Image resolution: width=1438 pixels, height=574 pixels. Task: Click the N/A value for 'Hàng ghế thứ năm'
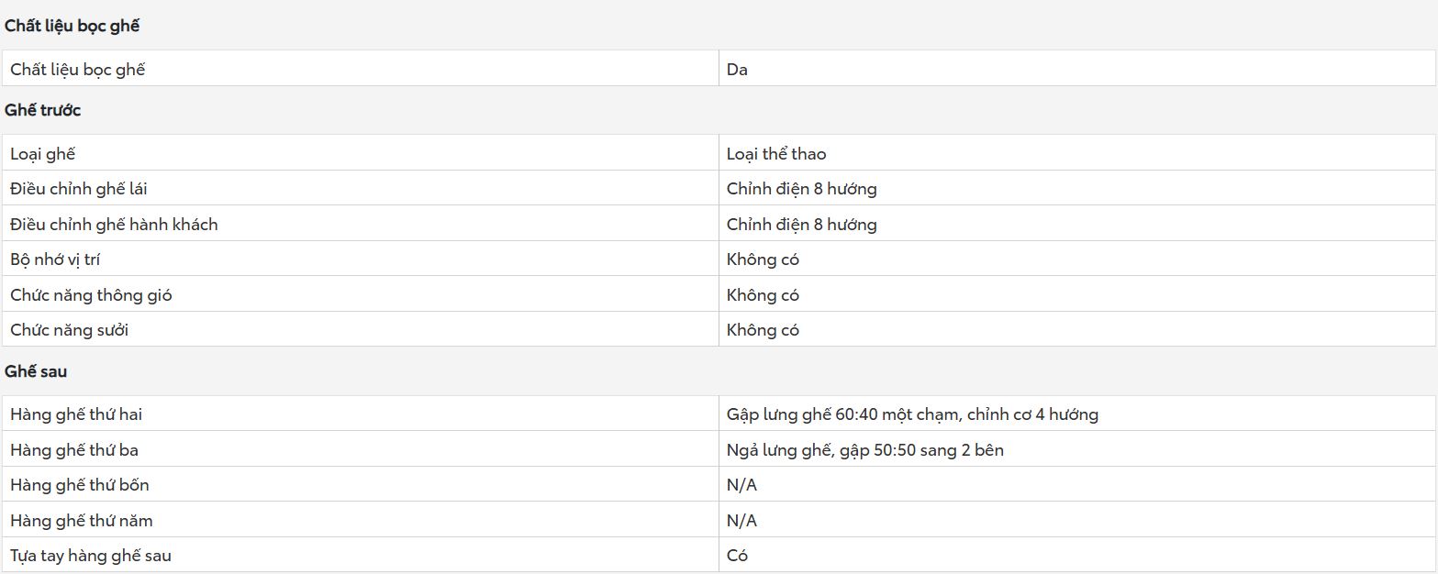coord(741,520)
